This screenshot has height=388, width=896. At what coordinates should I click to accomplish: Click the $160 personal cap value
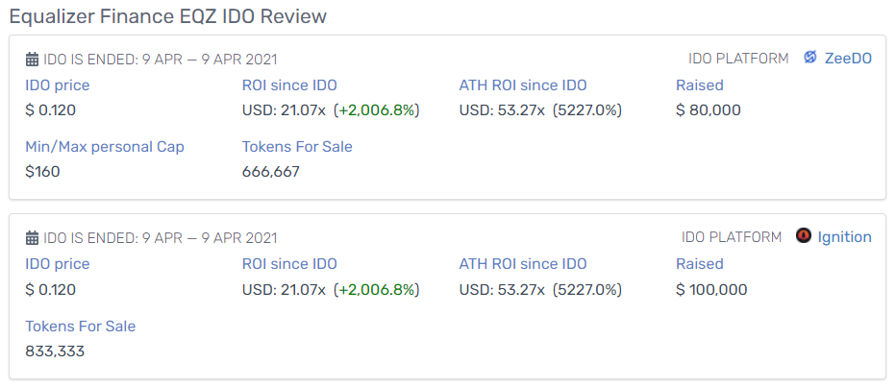pos(43,172)
